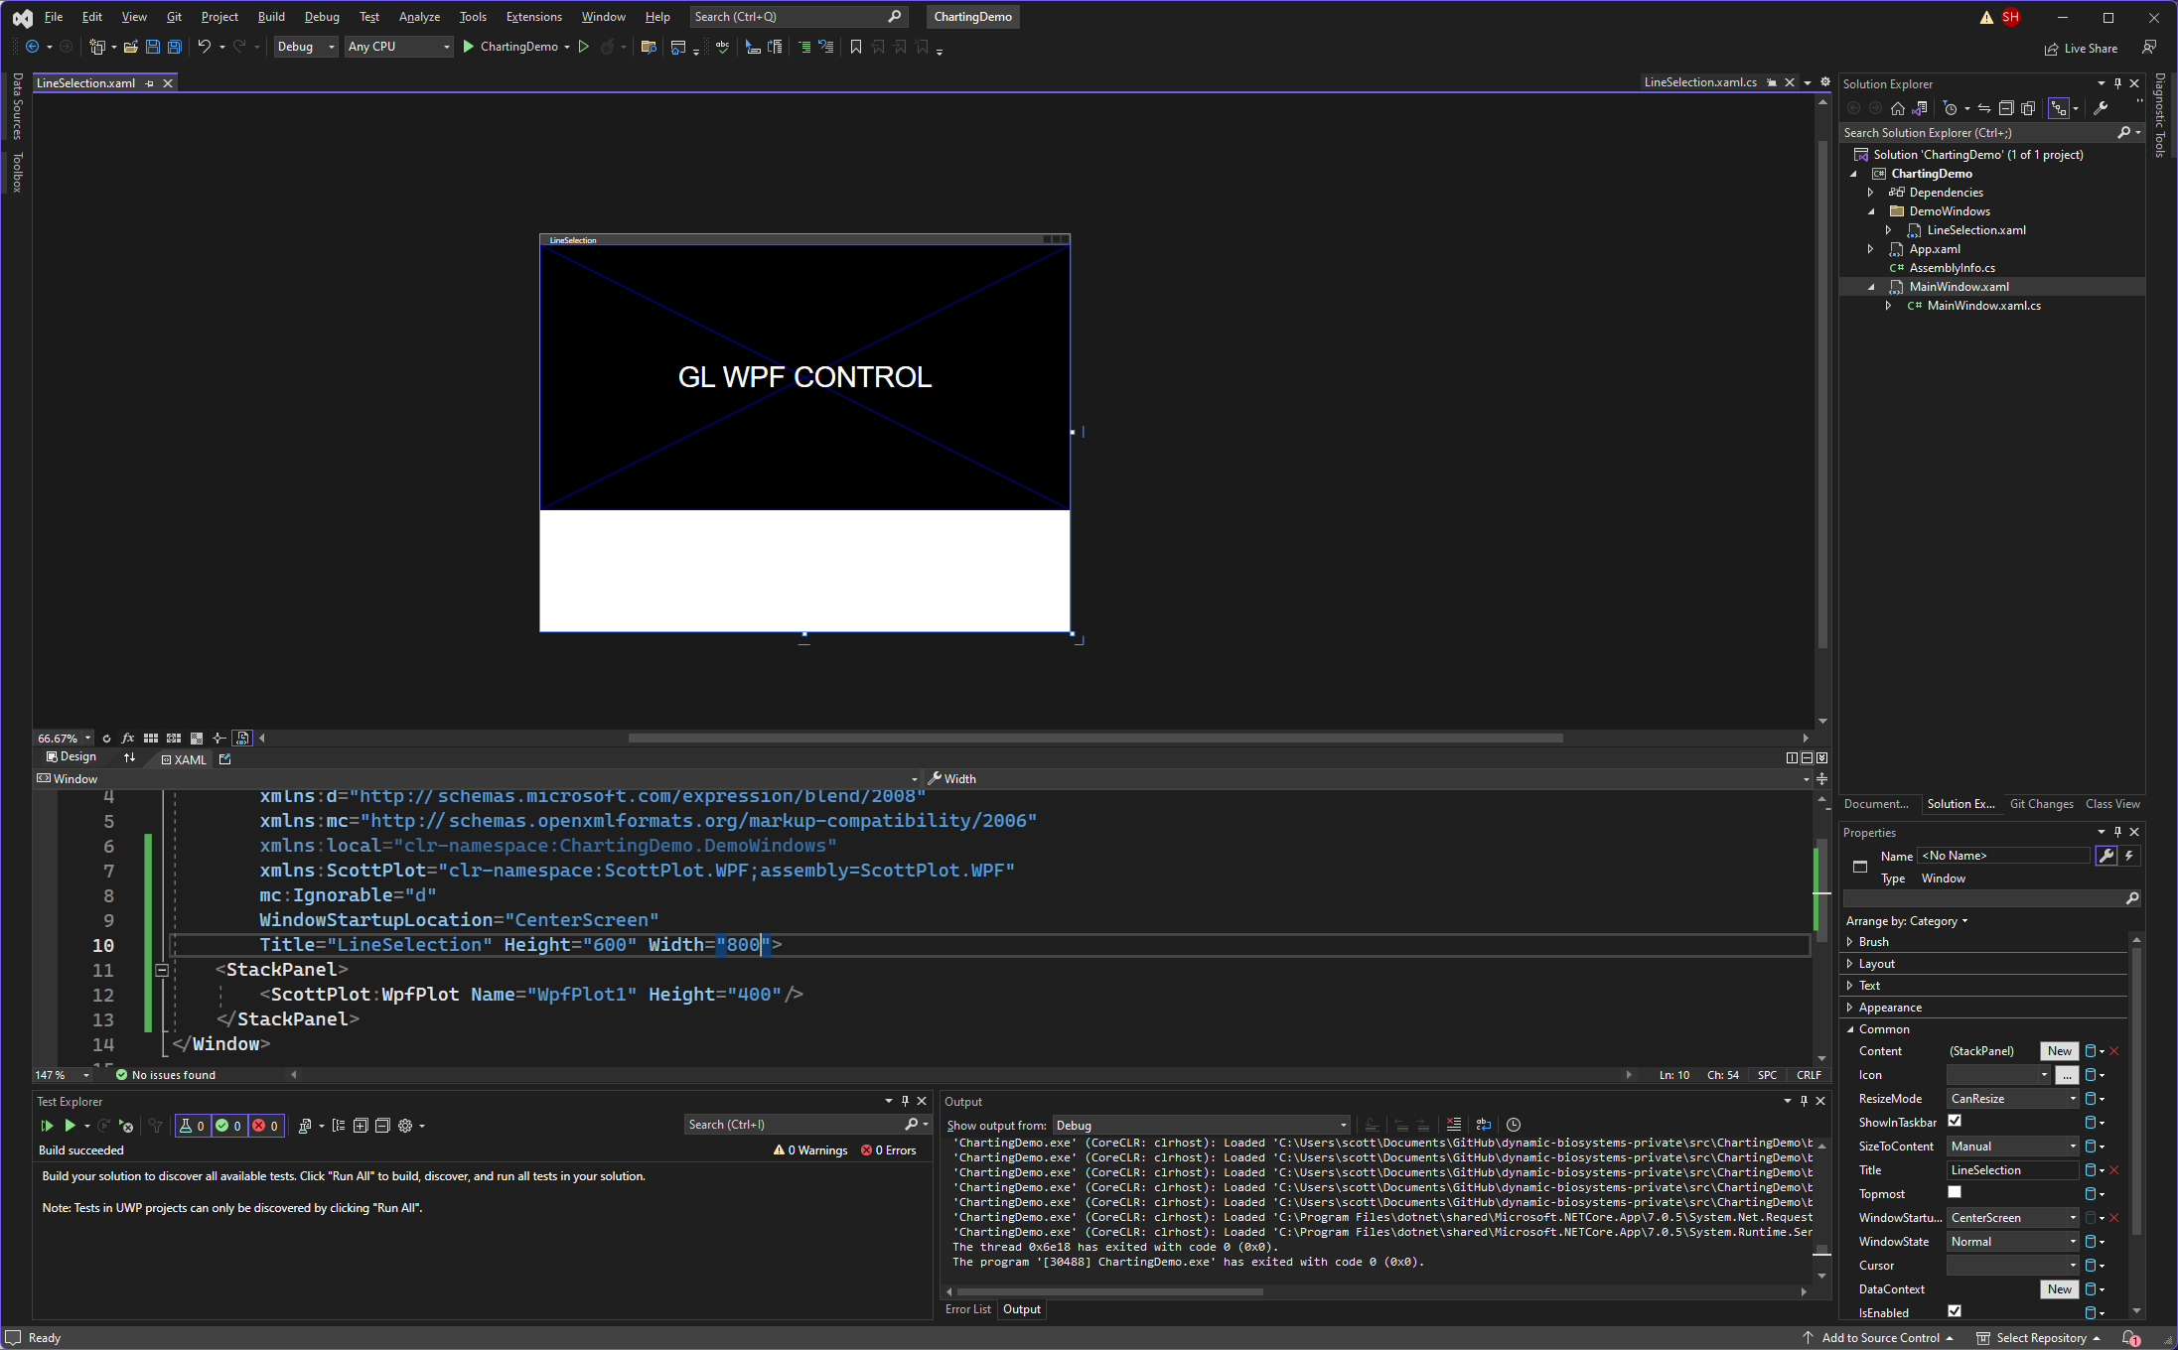Switch to the Git Changes tab
This screenshot has height=1350, width=2178.
pos(2041,804)
